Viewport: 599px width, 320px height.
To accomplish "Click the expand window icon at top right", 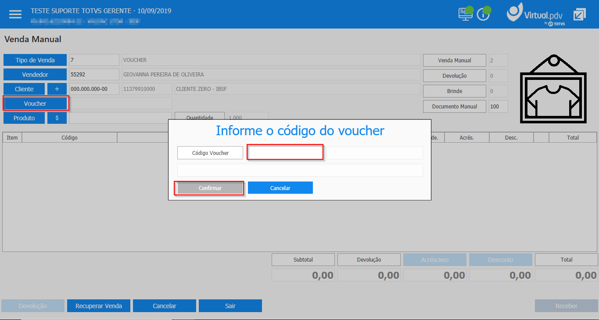I will pos(580,14).
